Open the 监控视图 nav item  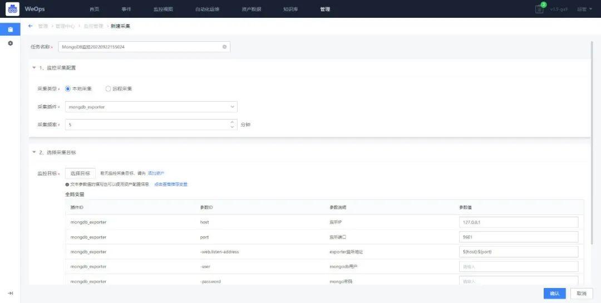tap(163, 9)
